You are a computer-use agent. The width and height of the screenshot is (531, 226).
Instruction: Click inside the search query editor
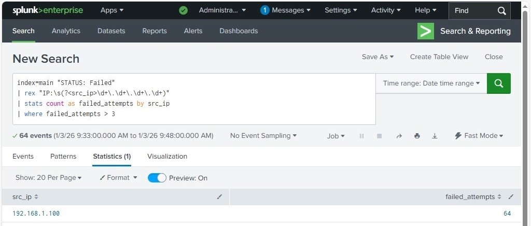click(194, 99)
